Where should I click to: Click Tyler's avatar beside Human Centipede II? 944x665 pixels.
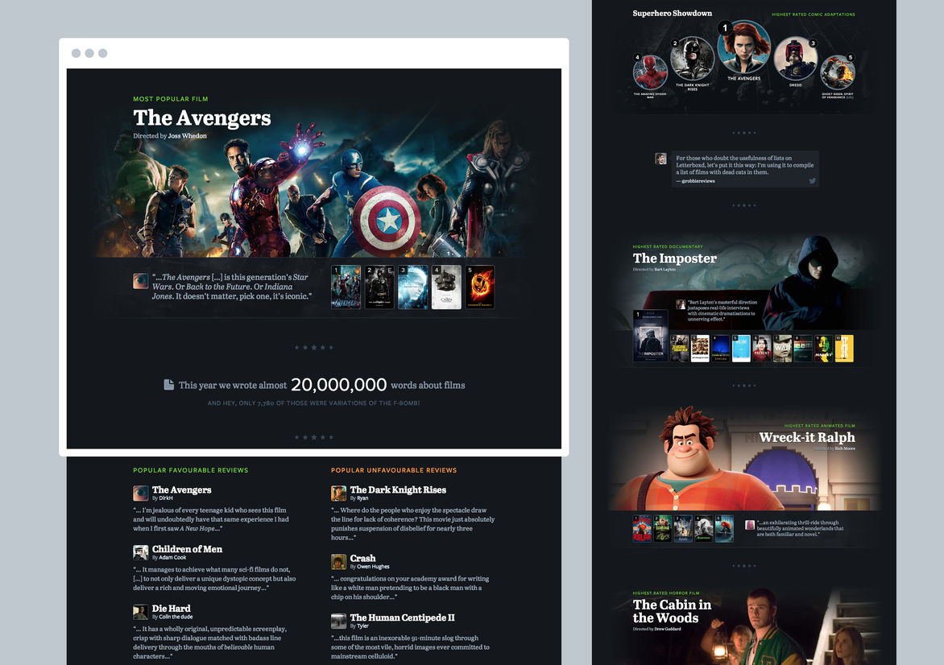click(x=338, y=621)
